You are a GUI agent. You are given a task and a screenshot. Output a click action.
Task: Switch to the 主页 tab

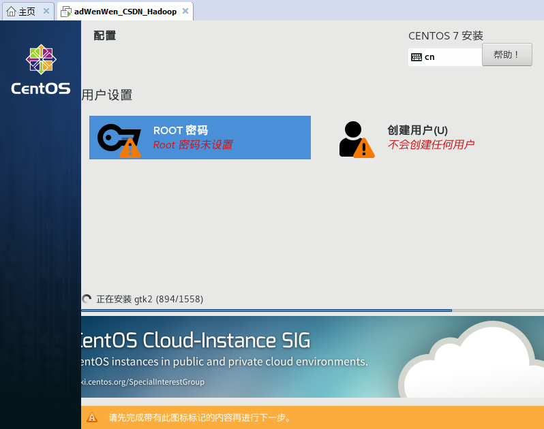(28, 12)
